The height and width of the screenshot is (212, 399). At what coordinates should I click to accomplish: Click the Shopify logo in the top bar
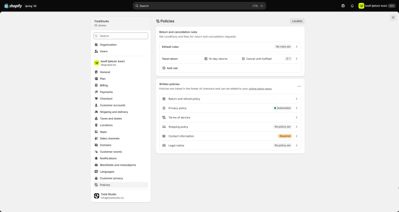tap(13, 6)
